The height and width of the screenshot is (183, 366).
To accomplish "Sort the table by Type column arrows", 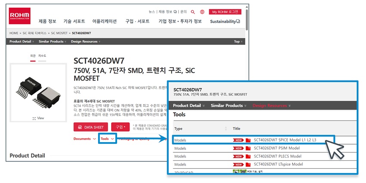I will (x=226, y=128).
